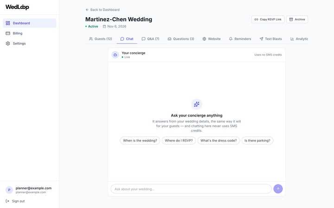
Task: Open the Q&A (7) tab
Action: coord(150,39)
